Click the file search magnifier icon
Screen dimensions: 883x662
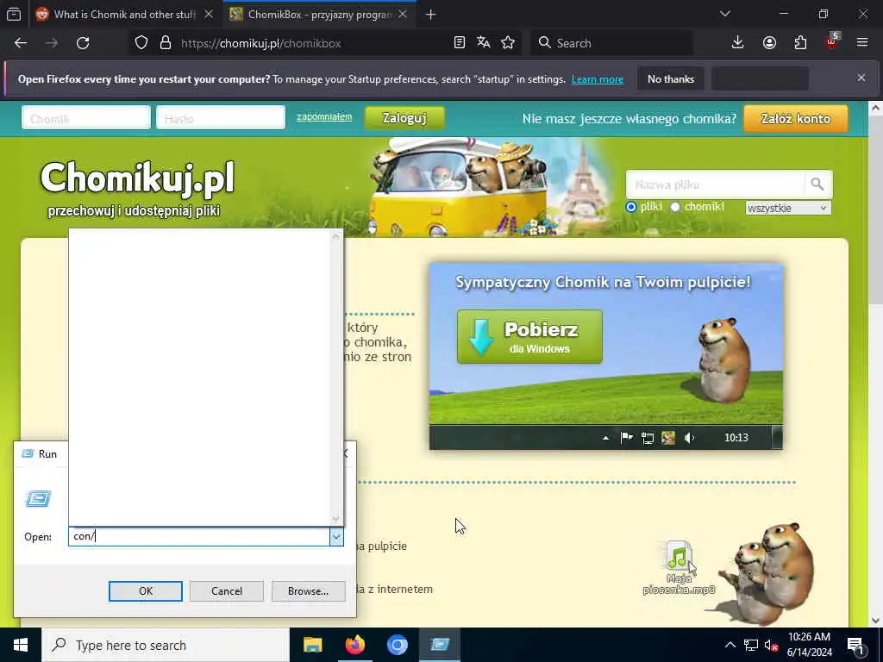(x=817, y=184)
